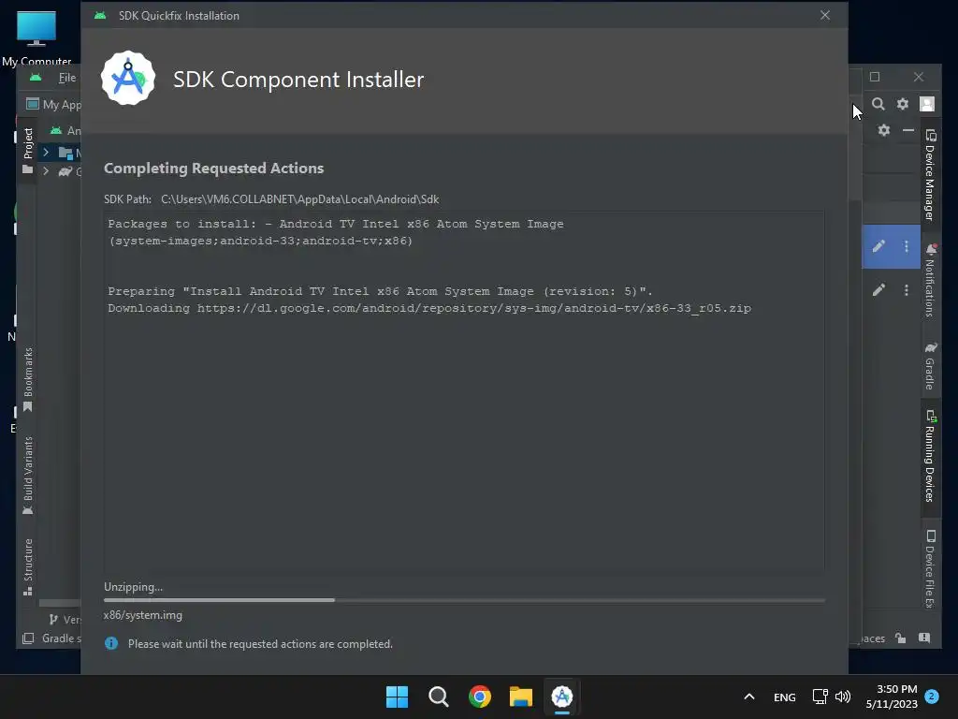Open more actions for highlighted device
Screen dimensions: 958x719
point(906,246)
